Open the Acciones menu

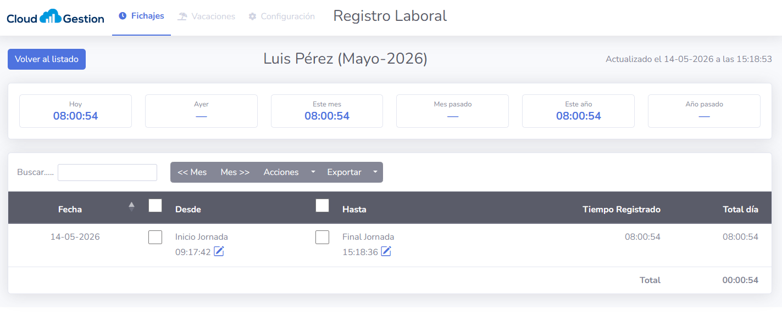coord(281,172)
